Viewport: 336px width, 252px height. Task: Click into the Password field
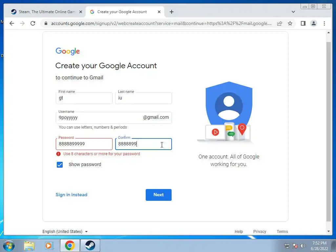point(84,144)
